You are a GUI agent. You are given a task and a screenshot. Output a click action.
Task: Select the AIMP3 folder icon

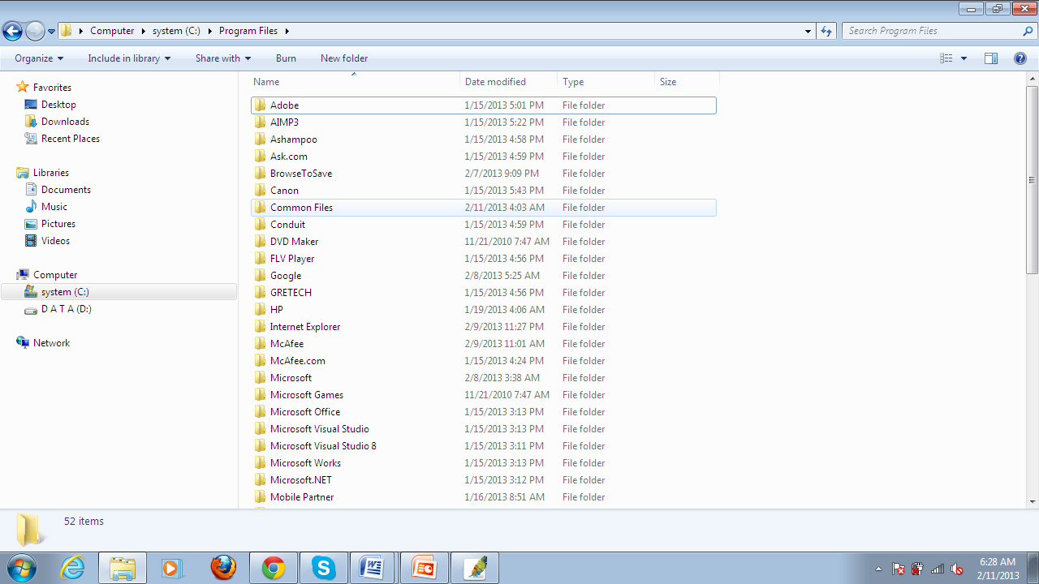click(260, 122)
